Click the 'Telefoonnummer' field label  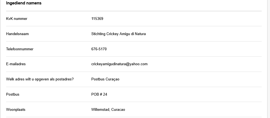(20, 49)
